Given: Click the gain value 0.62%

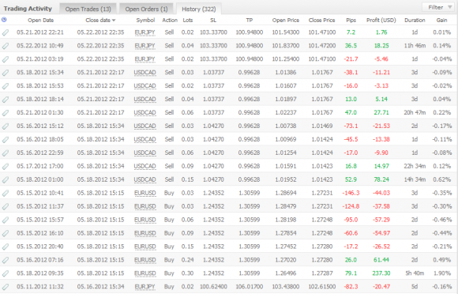Looking at the screenshot, I should (442, 179).
